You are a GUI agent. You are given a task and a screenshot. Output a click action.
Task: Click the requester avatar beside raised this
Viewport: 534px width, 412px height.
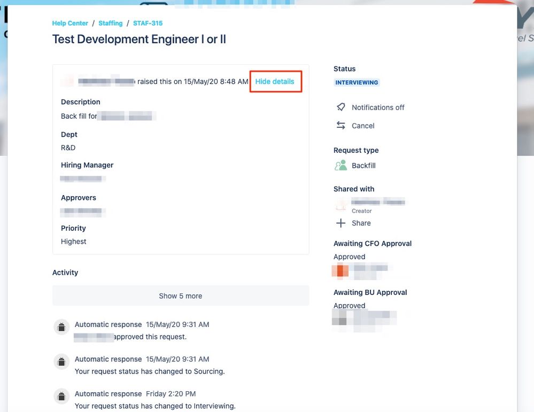67,81
